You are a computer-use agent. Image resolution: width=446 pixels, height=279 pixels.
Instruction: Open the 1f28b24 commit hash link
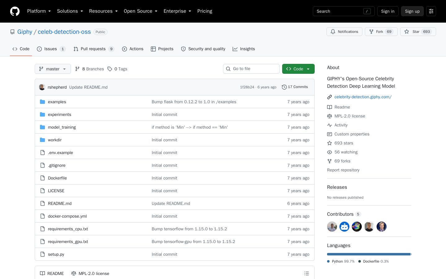point(247,87)
